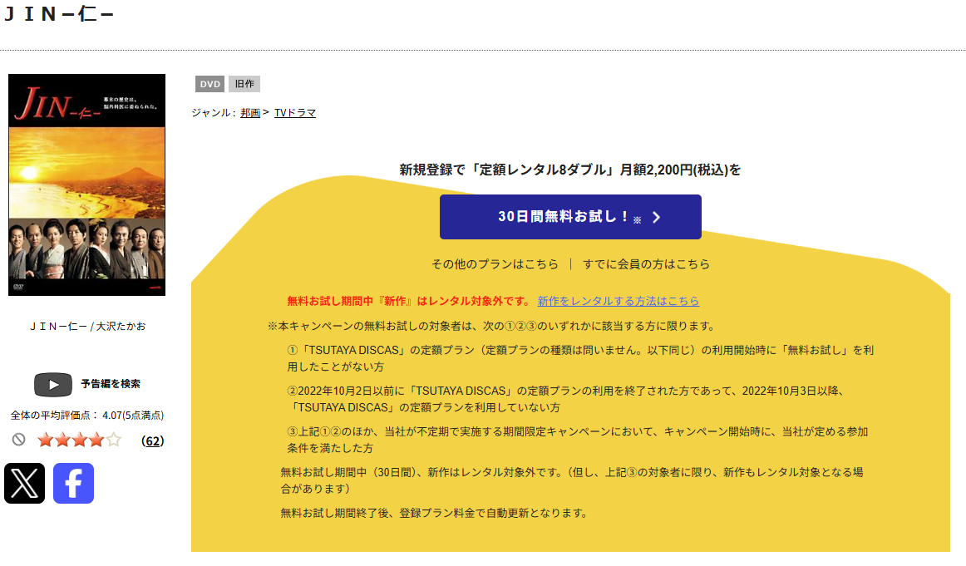The image size is (966, 566).
Task: Click the caption ＪＩＮ－仁－ / 大沢たかお
Action: point(87,327)
